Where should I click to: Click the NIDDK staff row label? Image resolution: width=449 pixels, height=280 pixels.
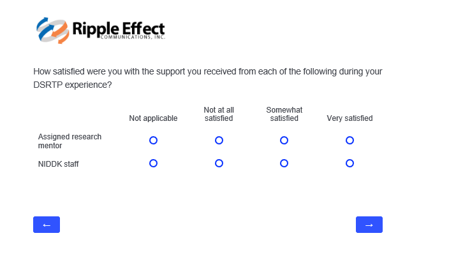(58, 164)
